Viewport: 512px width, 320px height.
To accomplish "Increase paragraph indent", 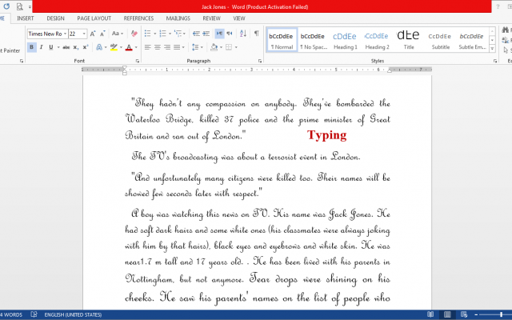I will coord(206,34).
